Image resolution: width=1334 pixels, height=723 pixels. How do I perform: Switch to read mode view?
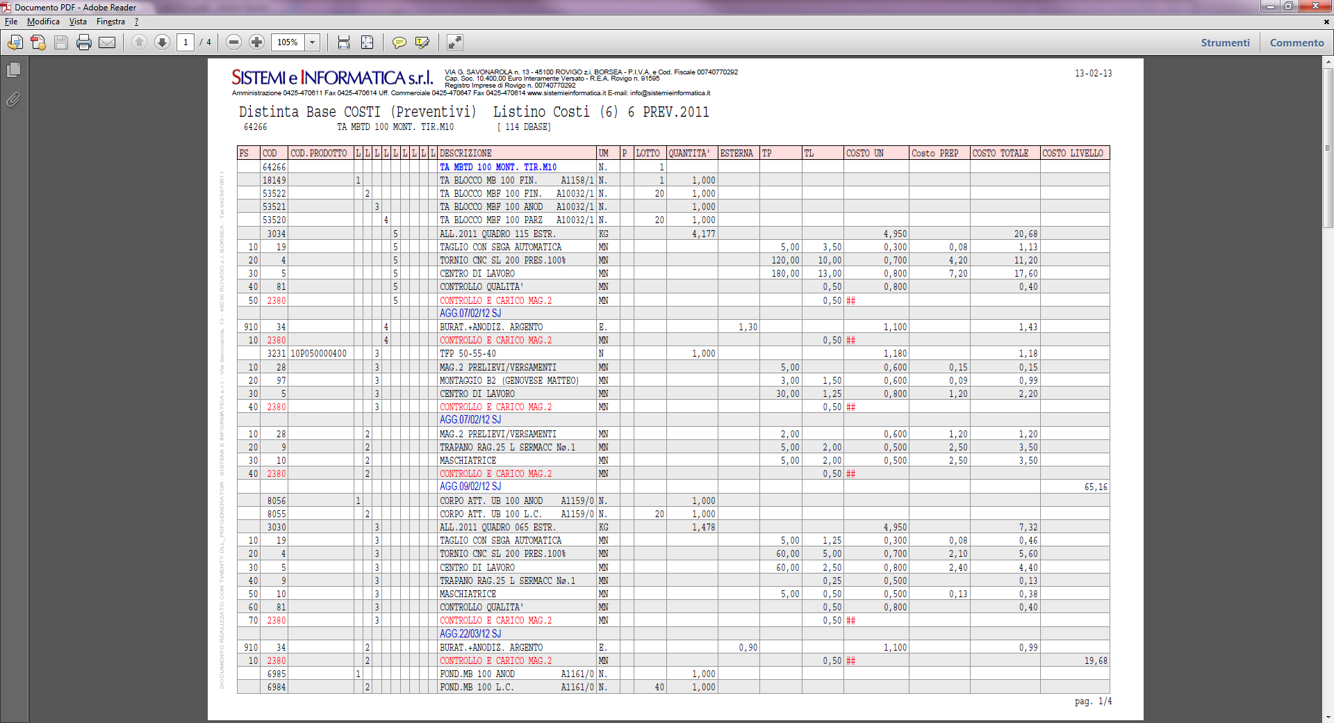pos(454,42)
